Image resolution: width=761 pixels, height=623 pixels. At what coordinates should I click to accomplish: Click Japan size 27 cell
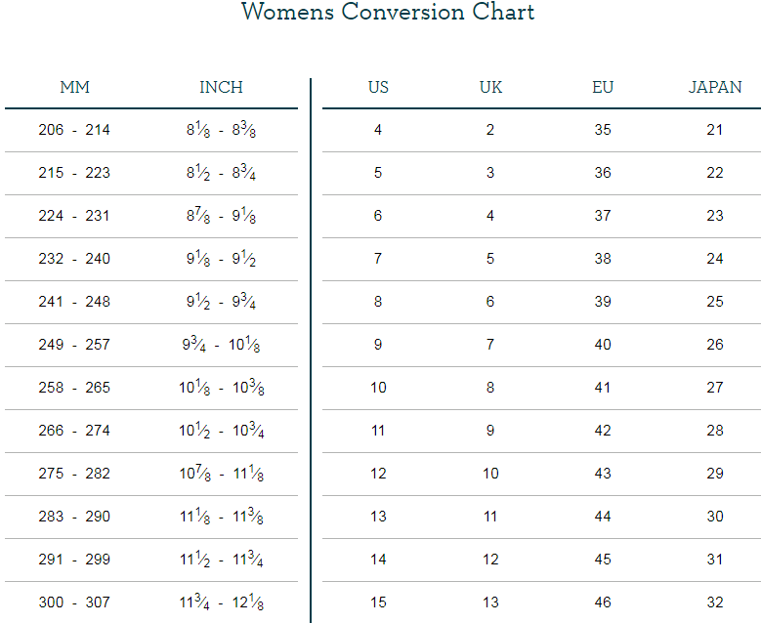[x=715, y=388]
